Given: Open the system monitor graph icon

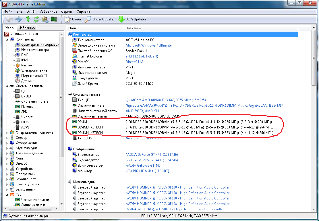Looking at the screenshot, I should click(x=54, y=19).
